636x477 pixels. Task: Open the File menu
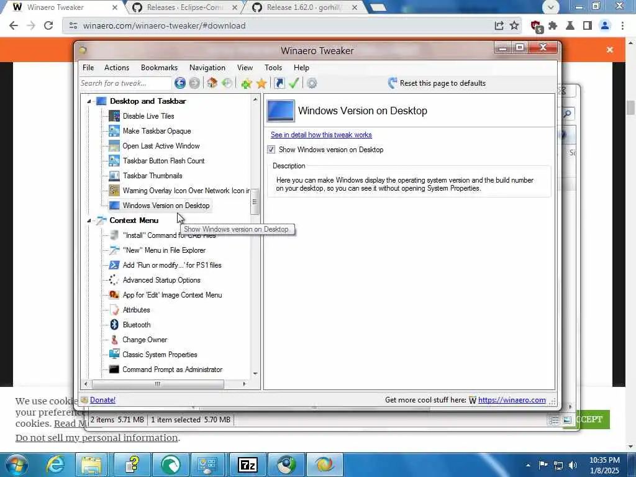tap(88, 68)
